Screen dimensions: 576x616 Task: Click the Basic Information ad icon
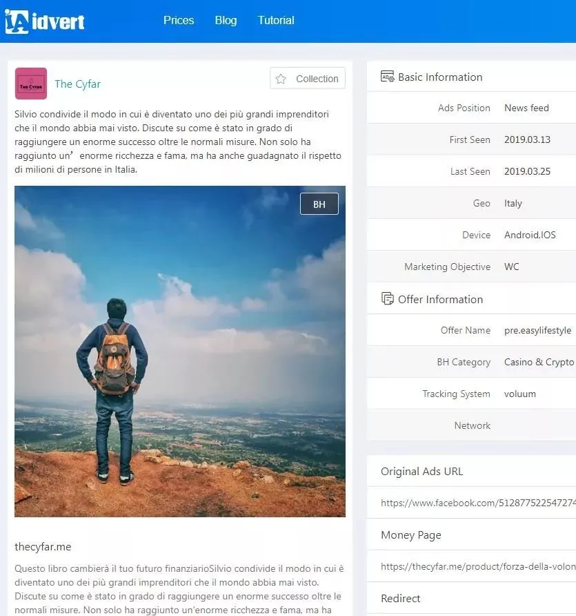tap(387, 76)
